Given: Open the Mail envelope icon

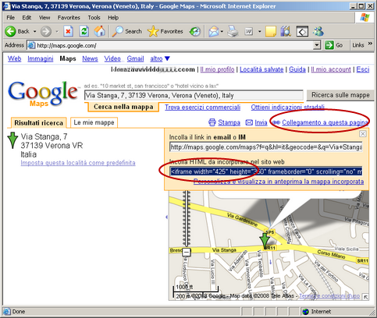Looking at the screenshot, I should click(x=213, y=31).
